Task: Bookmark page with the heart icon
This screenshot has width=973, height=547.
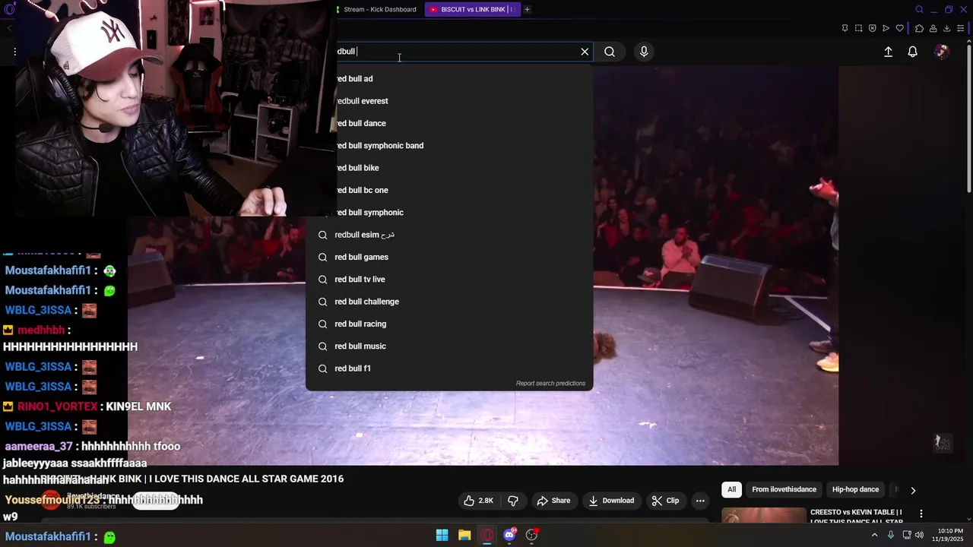Action: pyautogui.click(x=900, y=28)
